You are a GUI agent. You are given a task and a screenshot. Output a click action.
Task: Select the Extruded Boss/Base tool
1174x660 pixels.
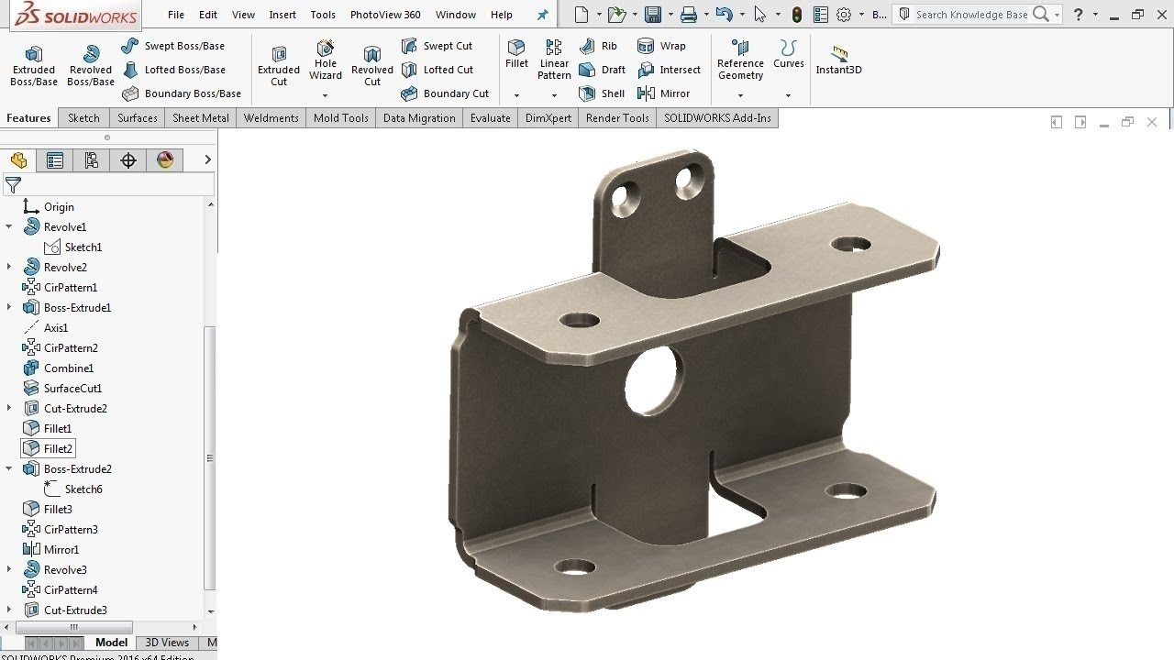(34, 66)
